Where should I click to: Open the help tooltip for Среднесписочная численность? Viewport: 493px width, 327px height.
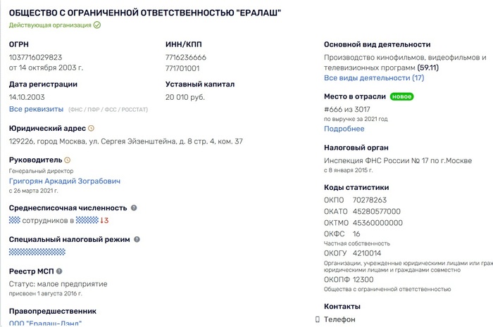click(x=134, y=208)
